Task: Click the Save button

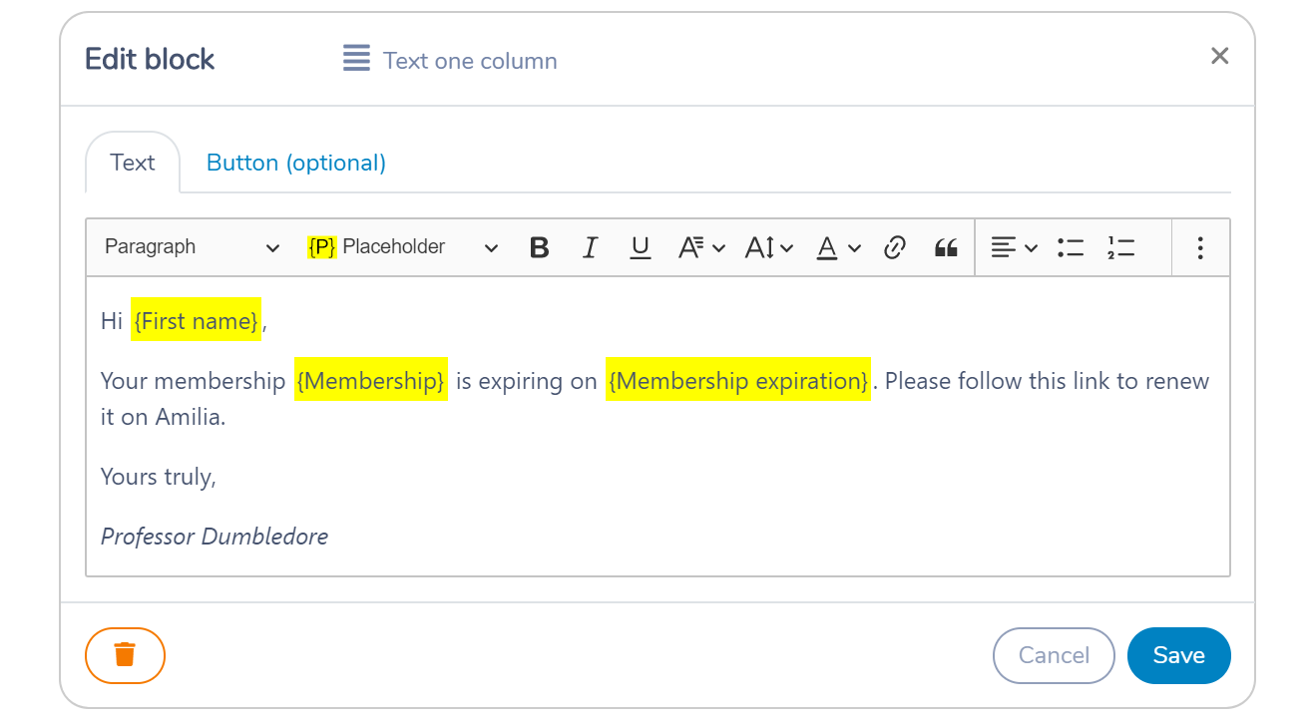Action: click(1179, 655)
